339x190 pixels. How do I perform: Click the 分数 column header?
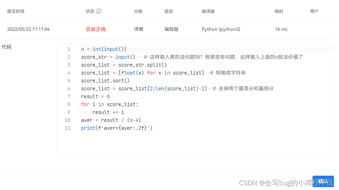pyautogui.click(x=138, y=11)
